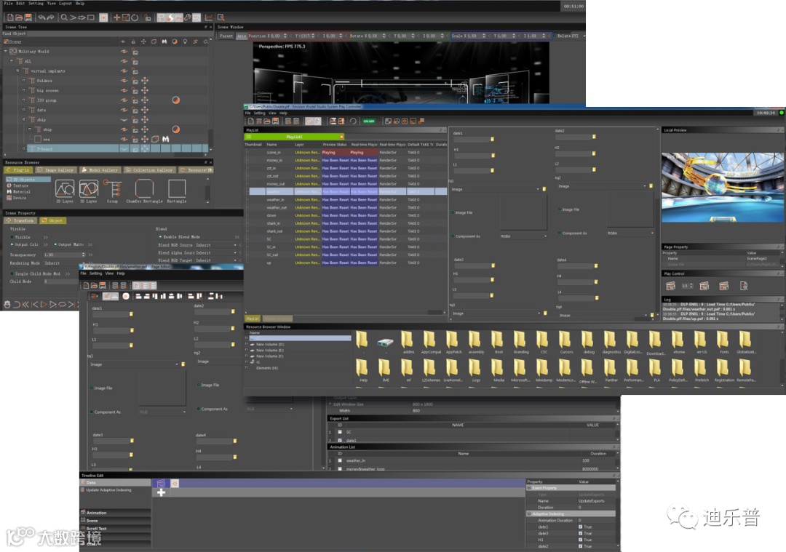Select the Move cross tool in main toolbar
The width and height of the screenshot is (786, 552).
click(116, 17)
